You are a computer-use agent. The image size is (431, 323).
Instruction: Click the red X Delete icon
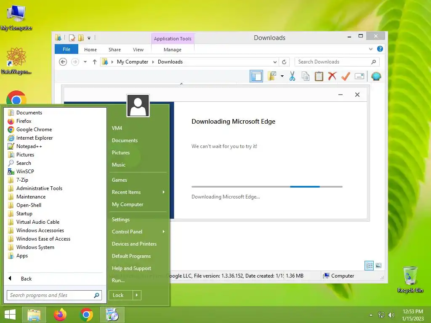[332, 76]
